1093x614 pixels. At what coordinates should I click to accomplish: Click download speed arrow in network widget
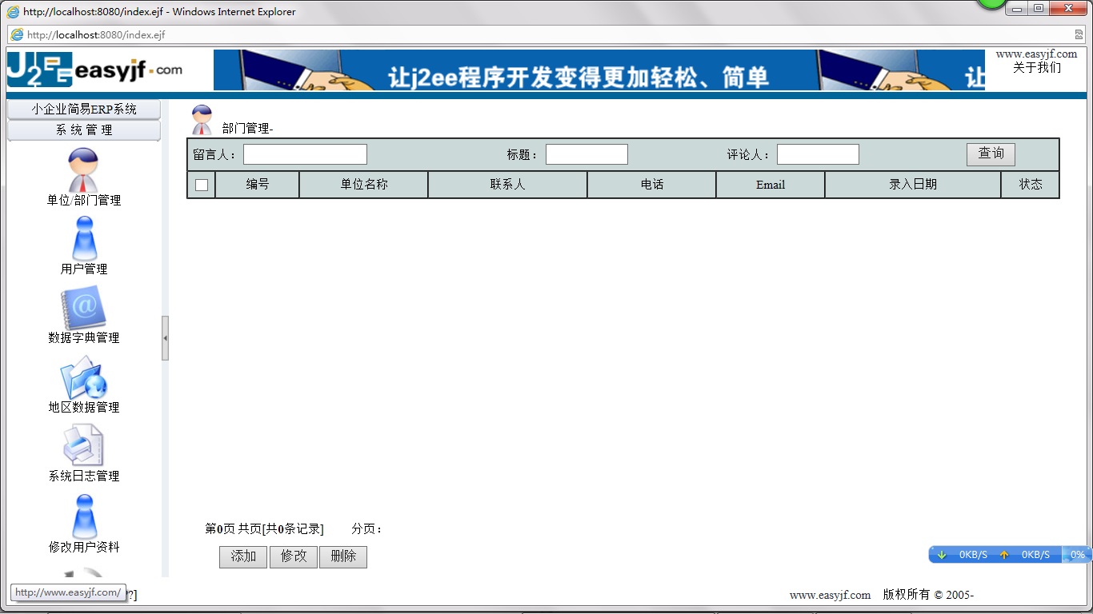[942, 555]
